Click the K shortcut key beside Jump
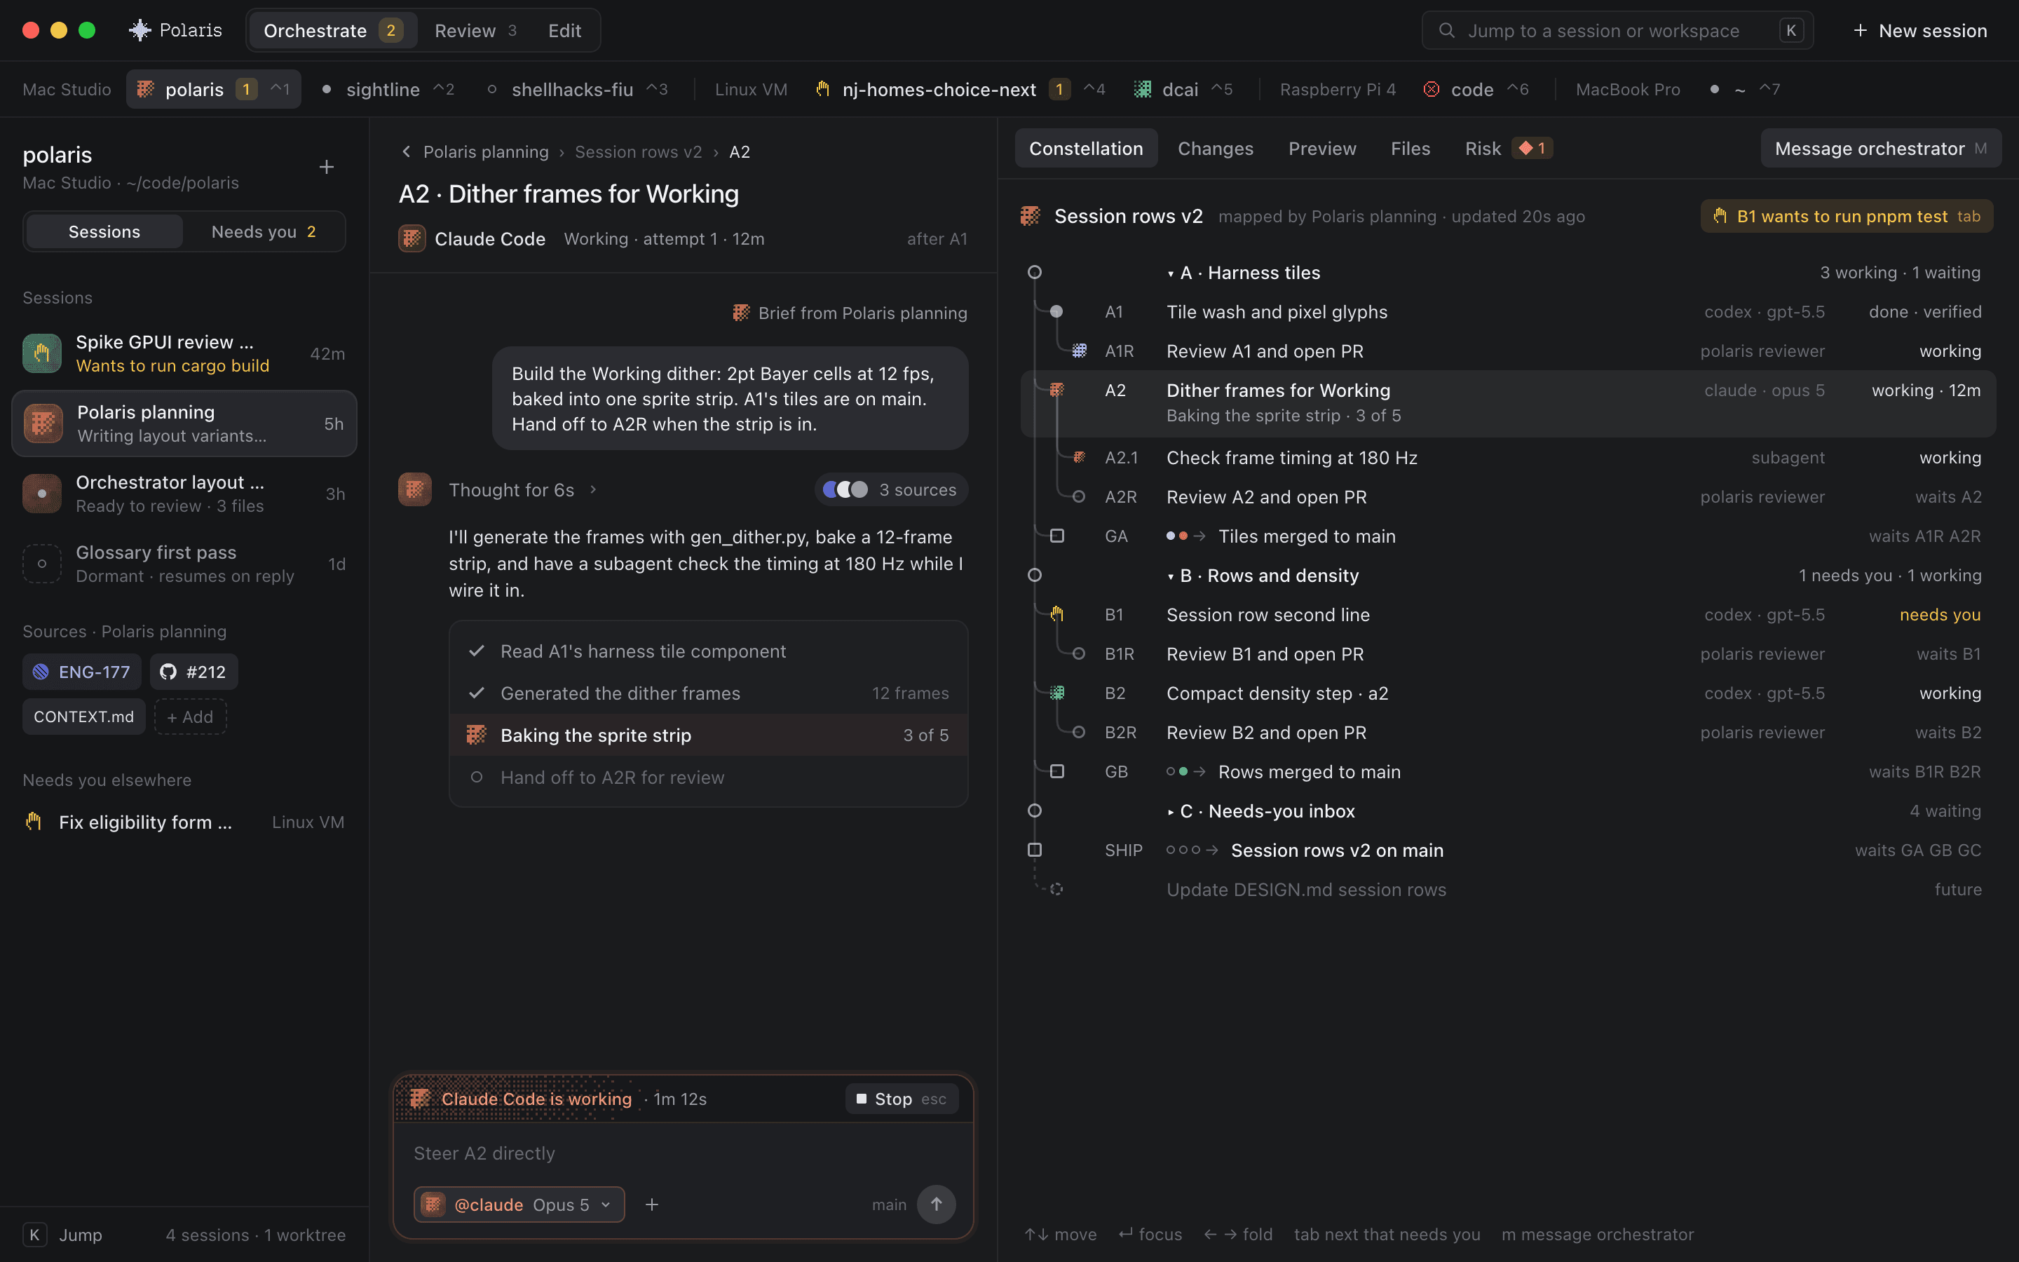The image size is (2019, 1262). point(34,1235)
